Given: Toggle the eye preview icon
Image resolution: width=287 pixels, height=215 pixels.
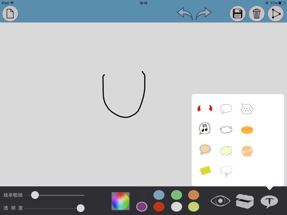Looking at the screenshot, I should tap(220, 201).
